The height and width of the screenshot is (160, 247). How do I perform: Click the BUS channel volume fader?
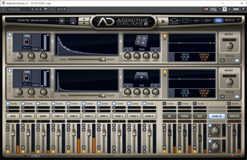[x=200, y=137]
